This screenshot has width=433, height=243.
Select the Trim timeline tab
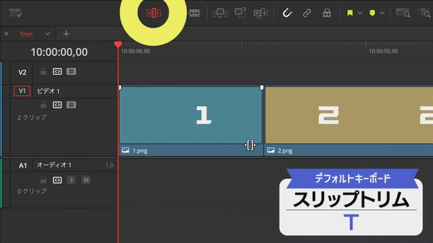[26, 34]
